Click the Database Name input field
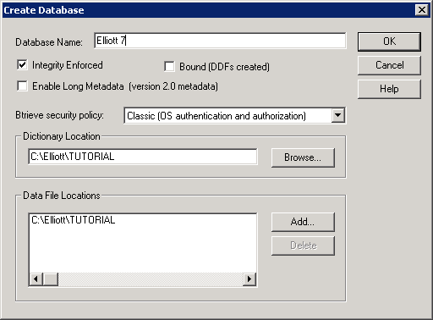Screen dimensions: 433x320 220,41
